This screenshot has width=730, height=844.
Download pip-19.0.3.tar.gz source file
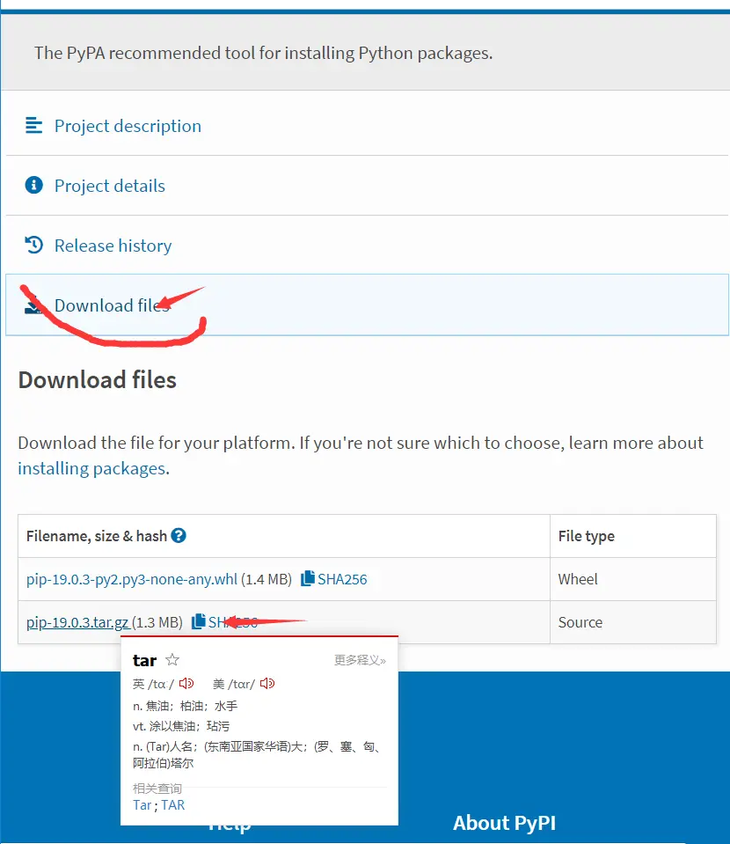(x=77, y=622)
